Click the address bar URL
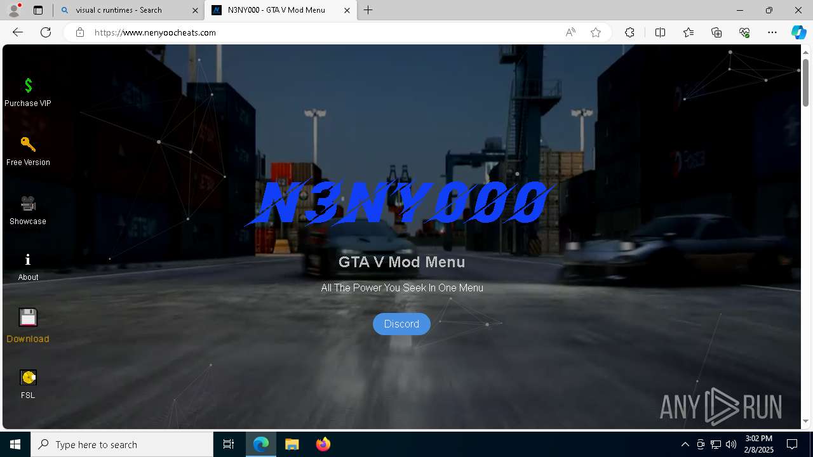This screenshot has height=457, width=813. 155,32
